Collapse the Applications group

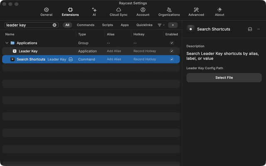7,43
